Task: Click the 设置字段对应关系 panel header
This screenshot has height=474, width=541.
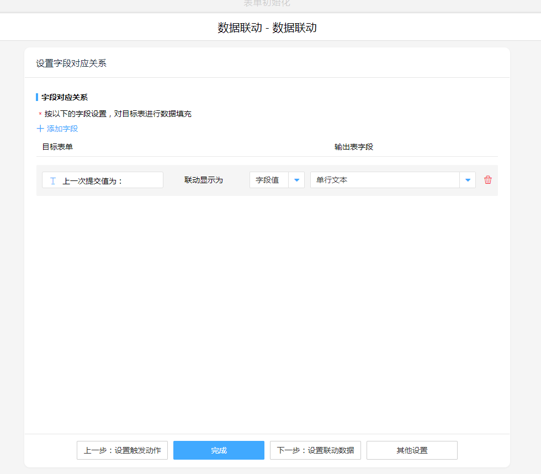Action: 71,63
